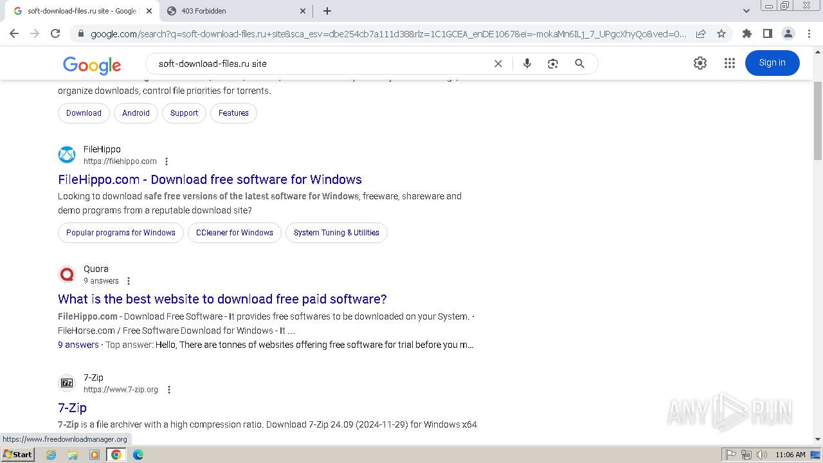
Task: Click the 11:06 AM taskbar clock
Action: click(790, 455)
